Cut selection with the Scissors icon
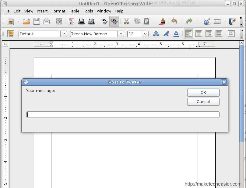Image resolution: width=246 pixels, height=188 pixels. point(127,21)
